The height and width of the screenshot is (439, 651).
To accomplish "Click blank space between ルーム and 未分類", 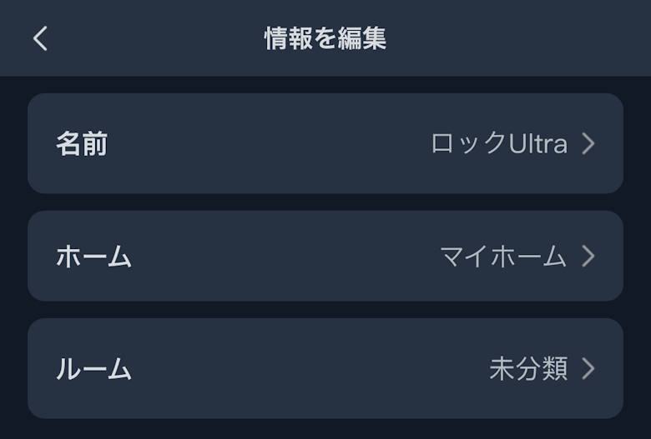I will tap(309, 369).
